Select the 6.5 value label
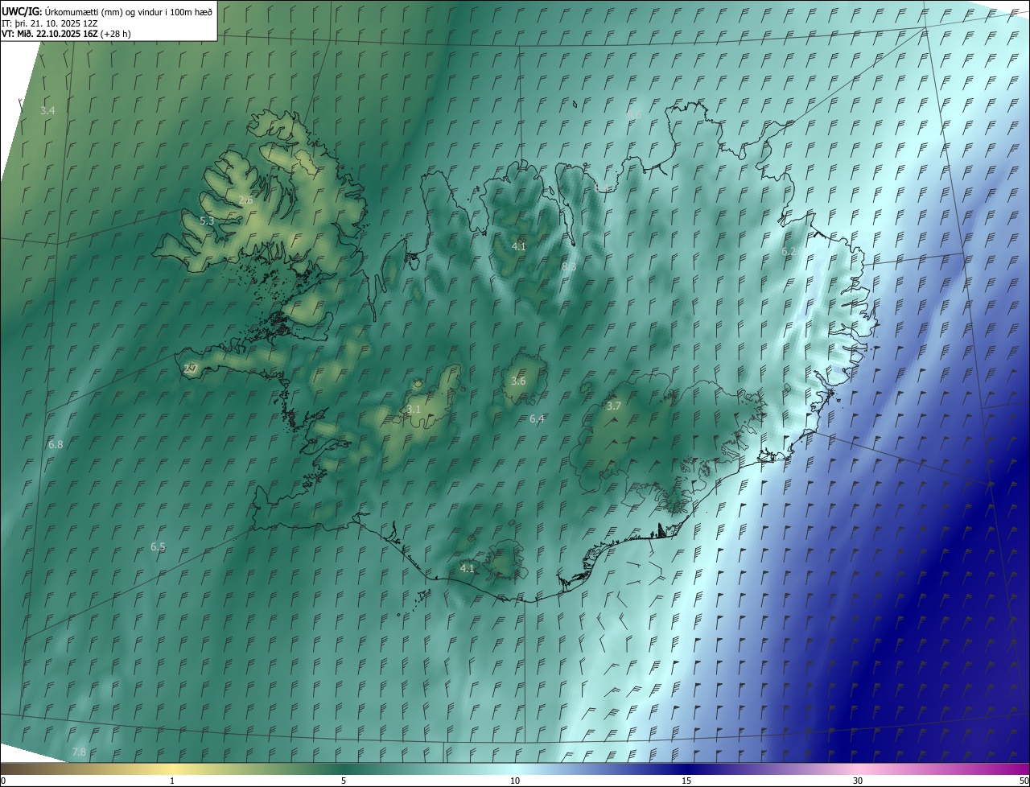This screenshot has width=1030, height=787. pyautogui.click(x=158, y=546)
